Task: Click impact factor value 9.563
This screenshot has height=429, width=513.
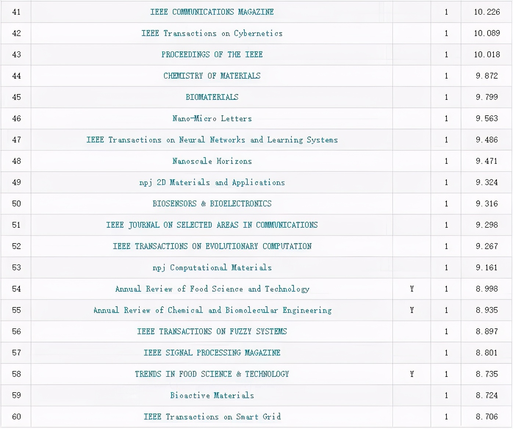Action: [x=487, y=118]
